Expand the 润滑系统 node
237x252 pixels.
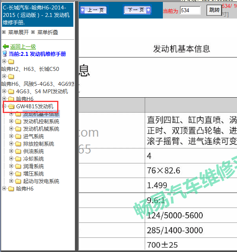(11, 166)
